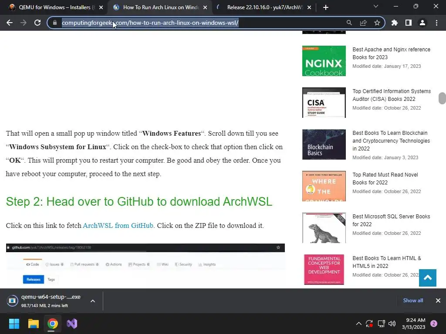Viewport: 446px width, 334px height.
Task: Open notification center badge
Action: tap(434, 324)
